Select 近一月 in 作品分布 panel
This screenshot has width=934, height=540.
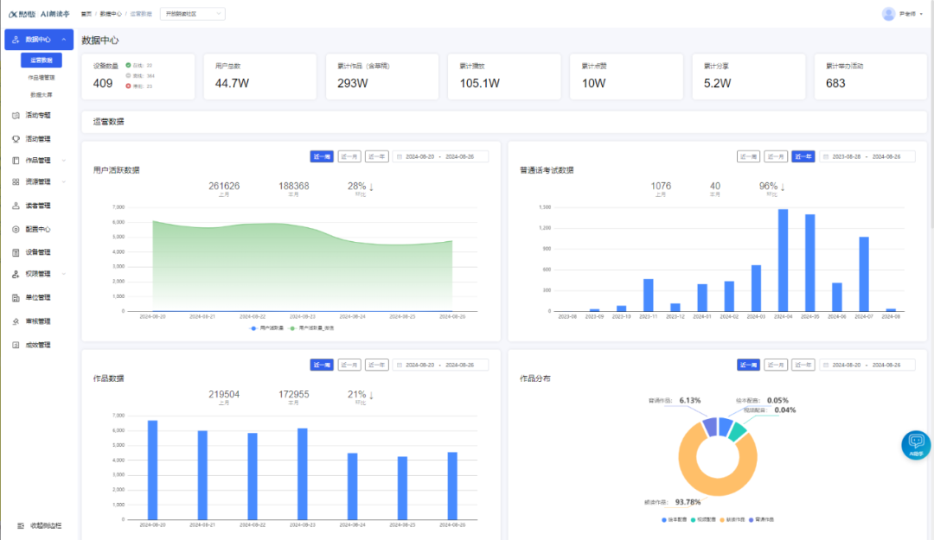click(x=776, y=365)
